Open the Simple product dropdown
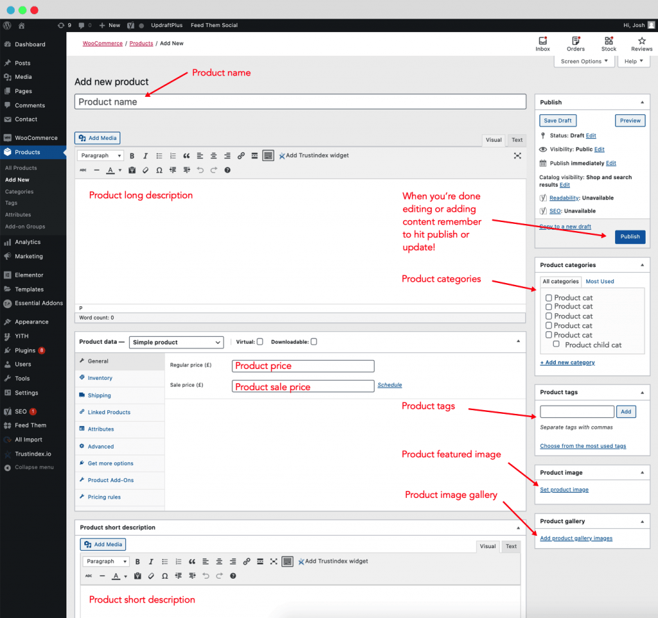 coord(175,342)
